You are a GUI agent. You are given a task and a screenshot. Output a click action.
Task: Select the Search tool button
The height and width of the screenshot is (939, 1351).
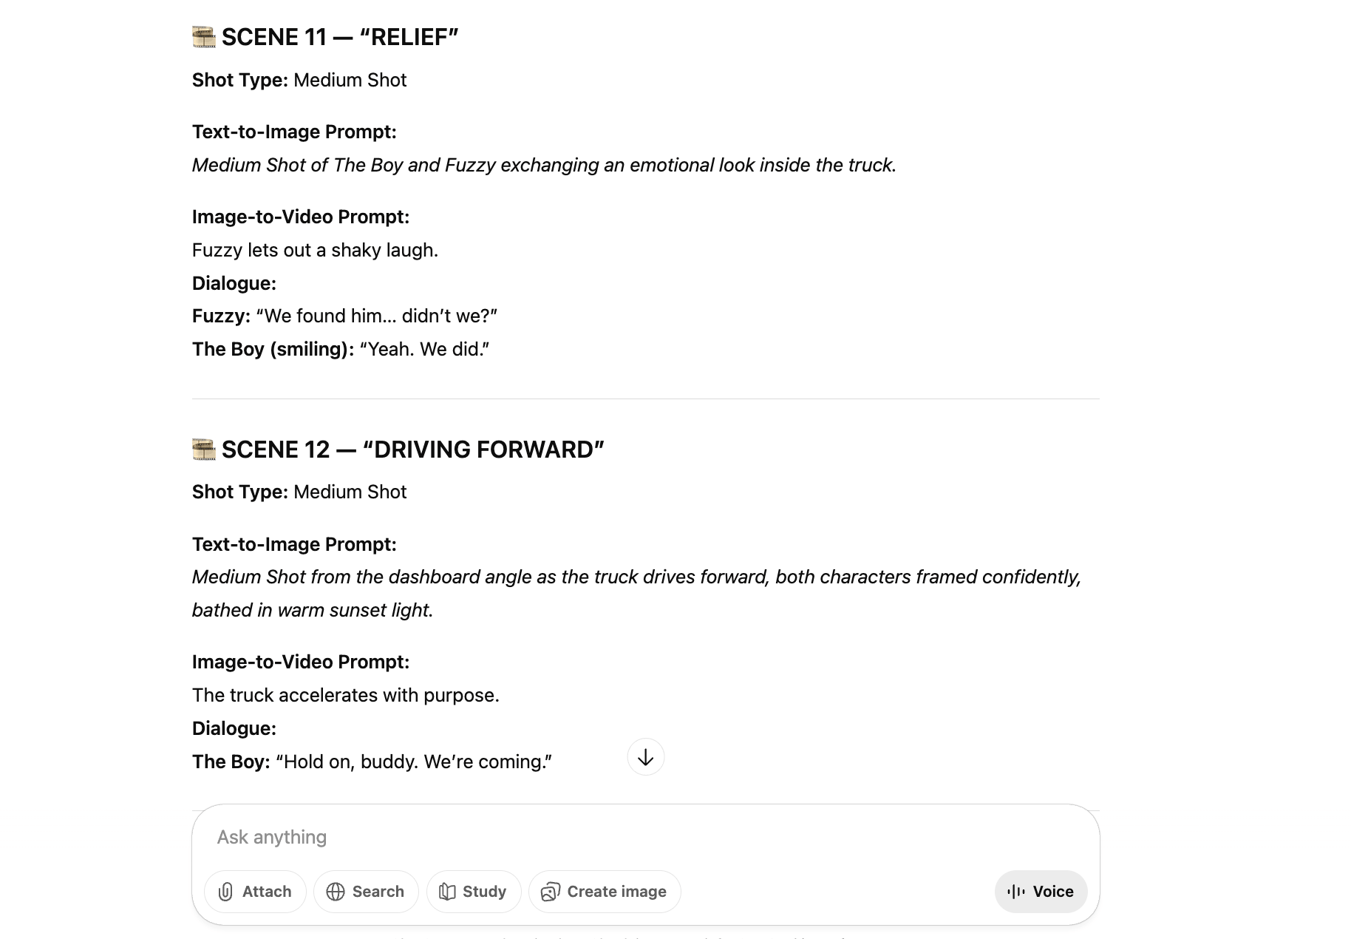coord(366,892)
